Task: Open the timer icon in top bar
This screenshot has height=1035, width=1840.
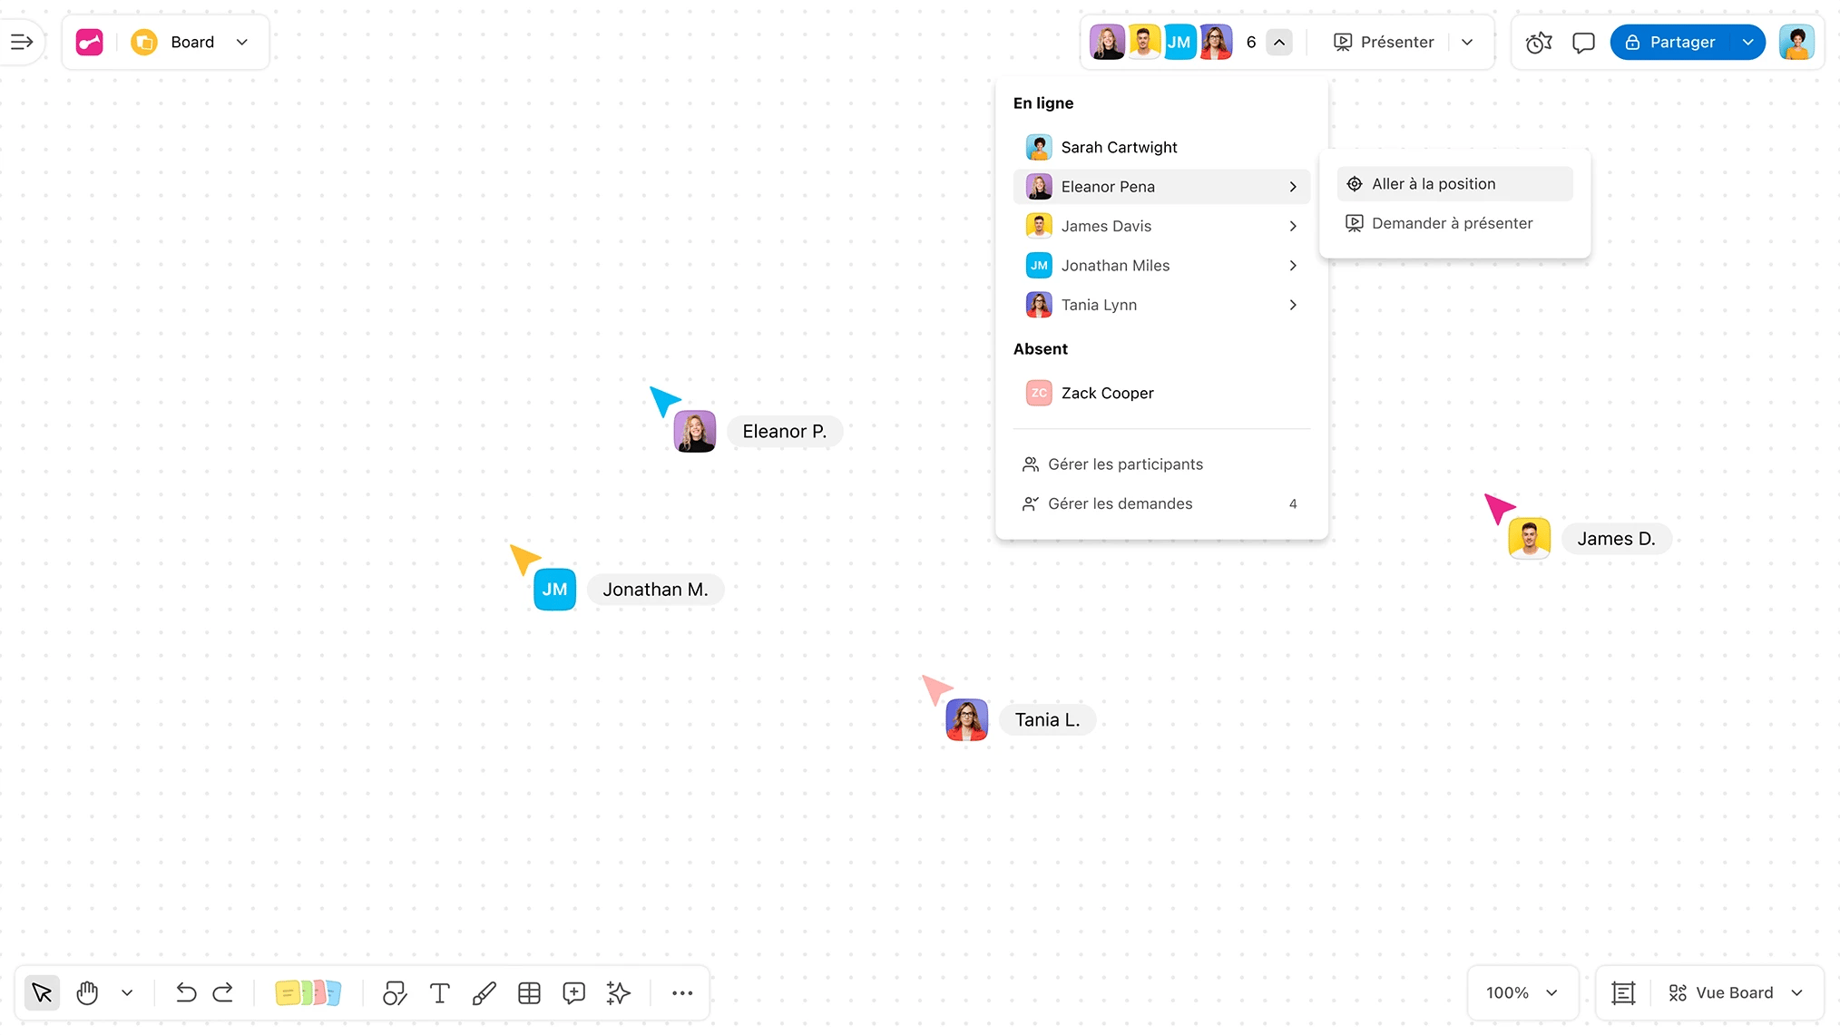Action: point(1539,42)
